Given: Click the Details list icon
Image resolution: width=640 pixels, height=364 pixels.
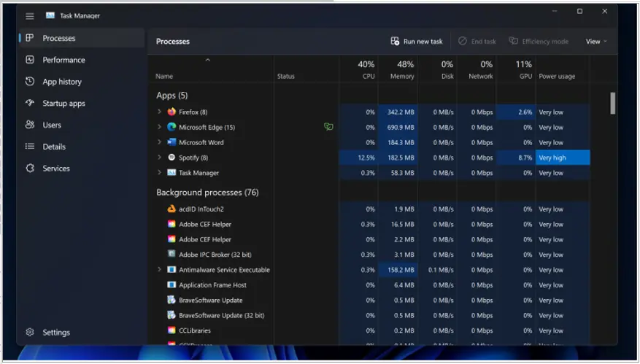Looking at the screenshot, I should pos(30,146).
